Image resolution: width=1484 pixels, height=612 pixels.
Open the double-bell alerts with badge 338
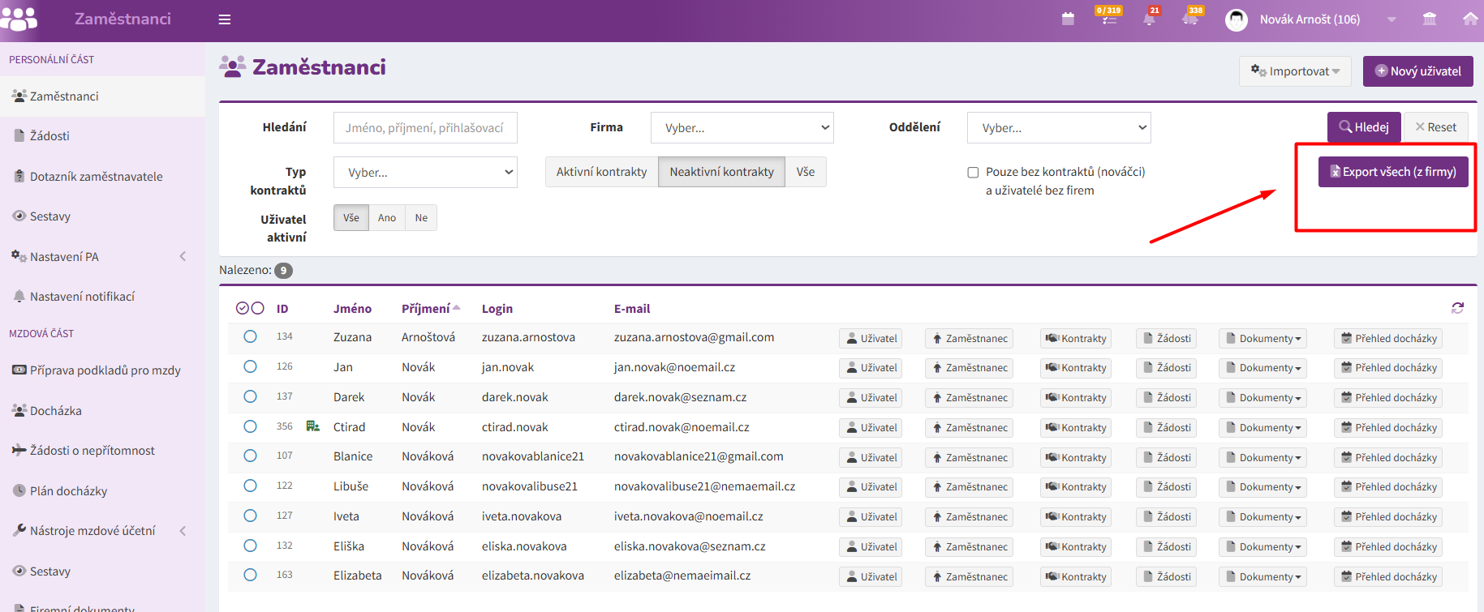1190,19
